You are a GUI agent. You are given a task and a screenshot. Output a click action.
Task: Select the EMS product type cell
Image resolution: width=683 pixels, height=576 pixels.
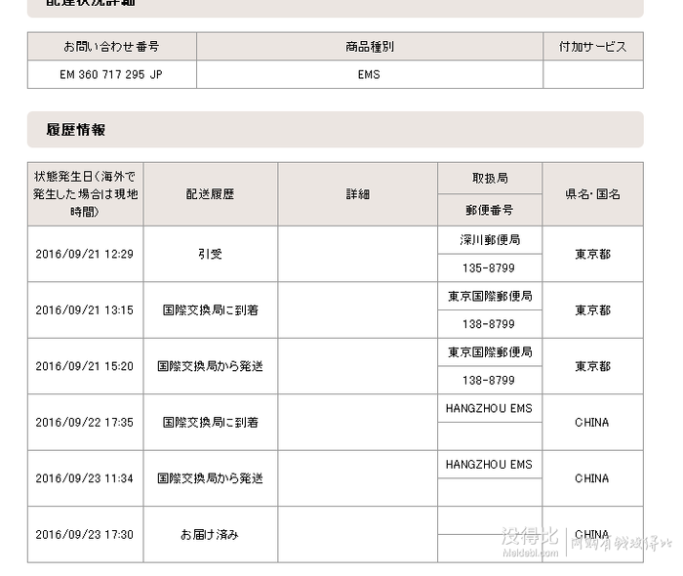369,74
